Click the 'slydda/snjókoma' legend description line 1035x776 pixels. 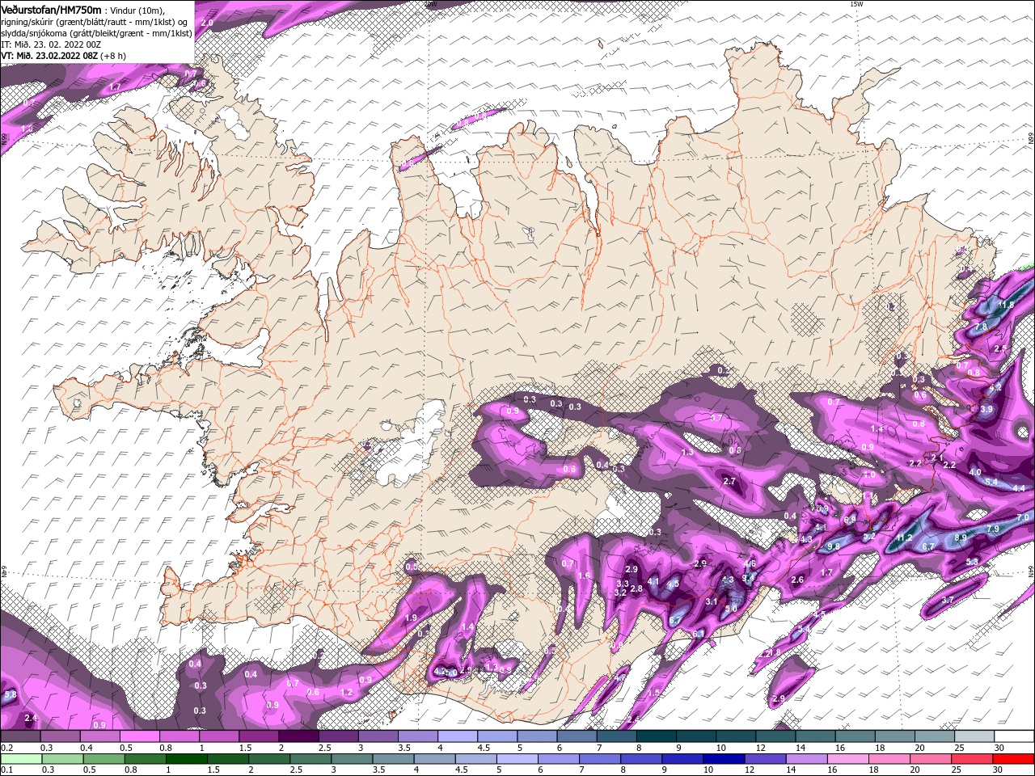coord(96,33)
